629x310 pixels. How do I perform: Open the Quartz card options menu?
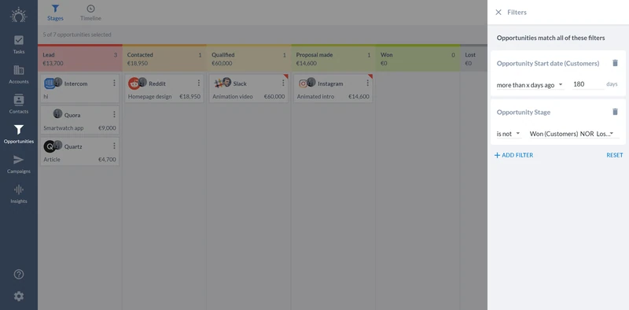(x=114, y=146)
